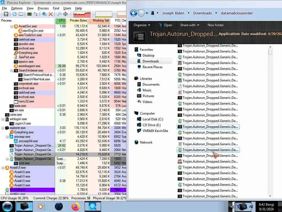The width and height of the screenshot is (282, 212).
Task: Open the media player taskbar icon
Action: click(41, 206)
